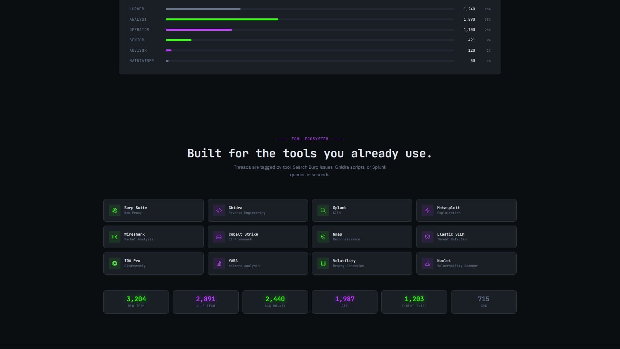
Task: Click the 26% Lurker percentage
Action: point(488,9)
